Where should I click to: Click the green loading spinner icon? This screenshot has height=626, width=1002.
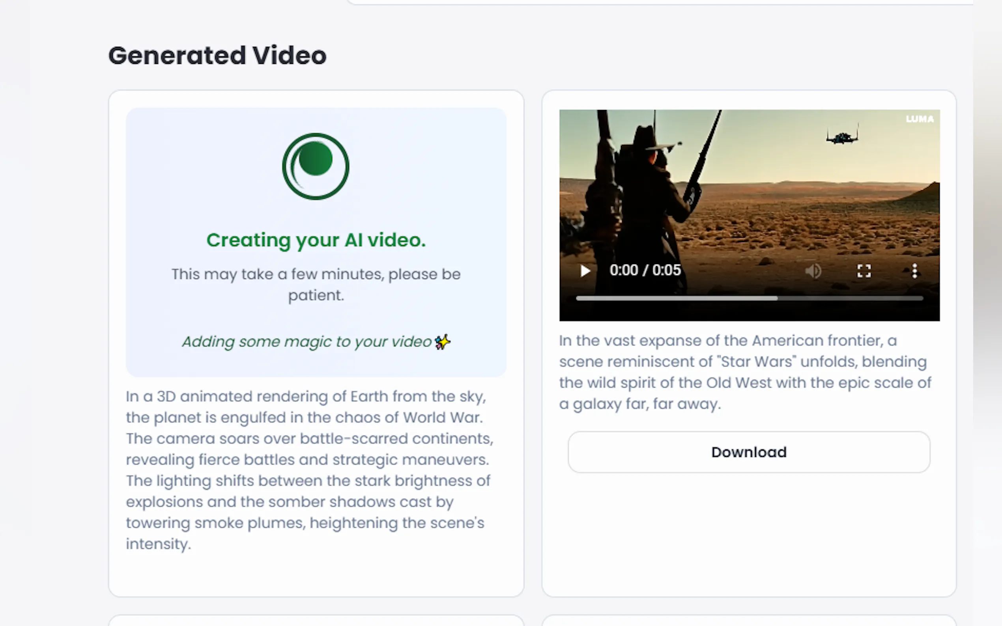pos(316,166)
